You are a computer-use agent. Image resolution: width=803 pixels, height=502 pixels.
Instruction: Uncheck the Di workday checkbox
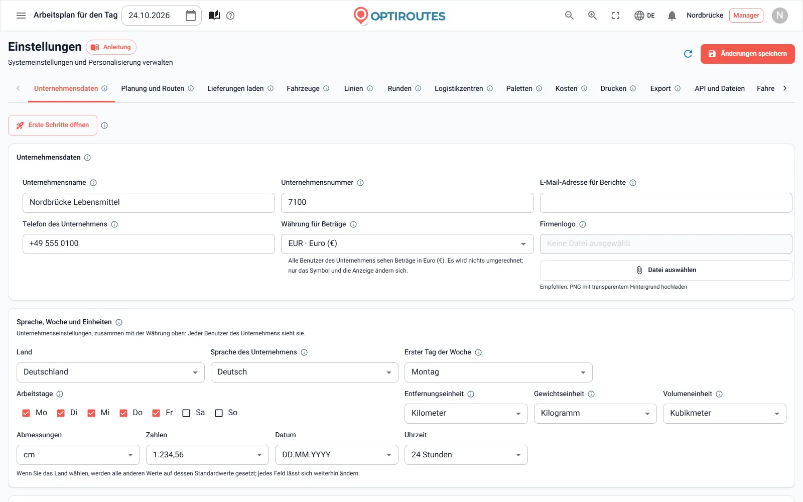pos(61,413)
